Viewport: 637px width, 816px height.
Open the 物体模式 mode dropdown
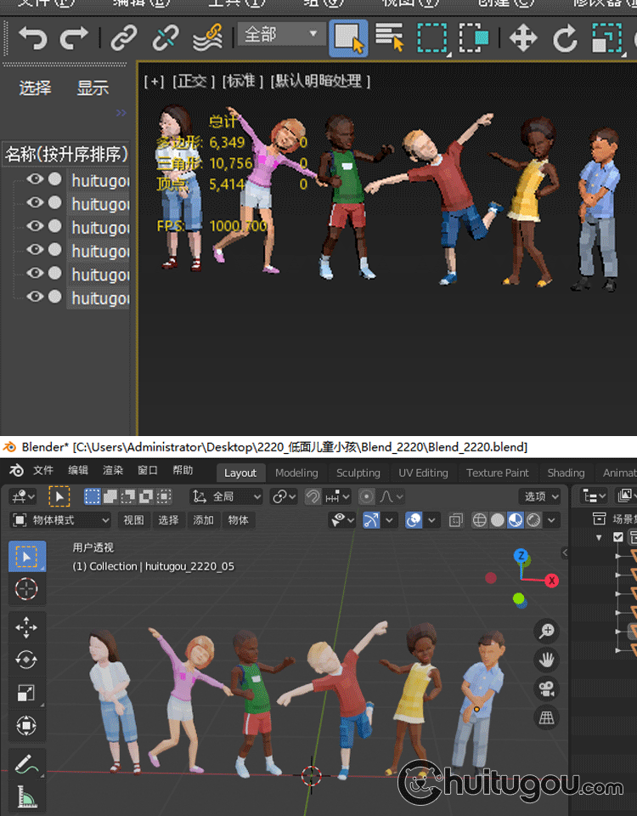pyautogui.click(x=60, y=520)
